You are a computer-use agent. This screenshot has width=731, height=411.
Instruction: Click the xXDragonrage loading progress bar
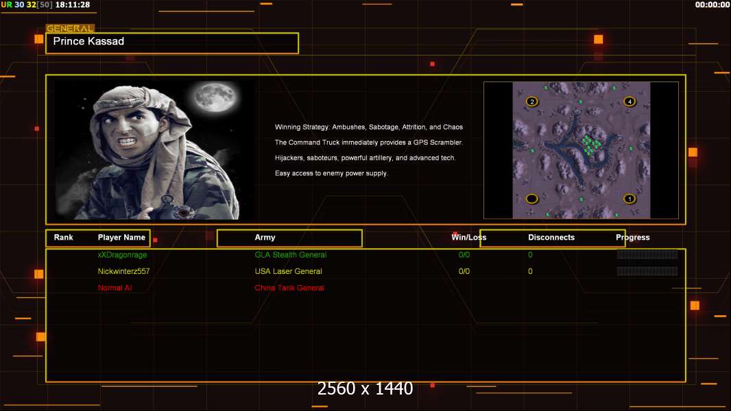pyautogui.click(x=647, y=255)
